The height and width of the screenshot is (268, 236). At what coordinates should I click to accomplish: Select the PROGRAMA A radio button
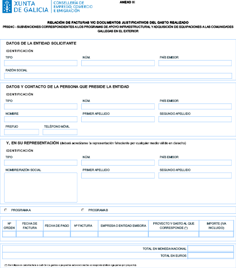pyautogui.click(x=6, y=210)
